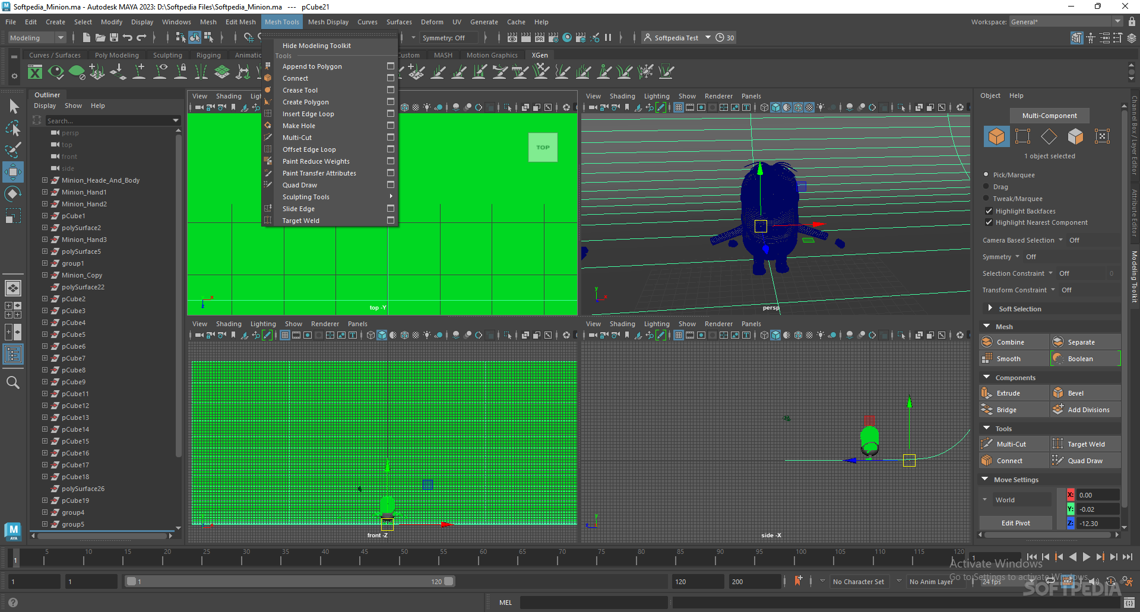
Task: Save scene using the disk icon
Action: [x=114, y=37]
